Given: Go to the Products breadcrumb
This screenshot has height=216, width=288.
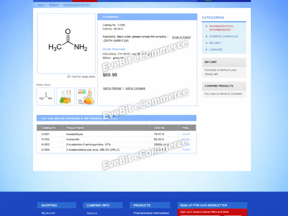Looking at the screenshot, I should (x=54, y=5).
